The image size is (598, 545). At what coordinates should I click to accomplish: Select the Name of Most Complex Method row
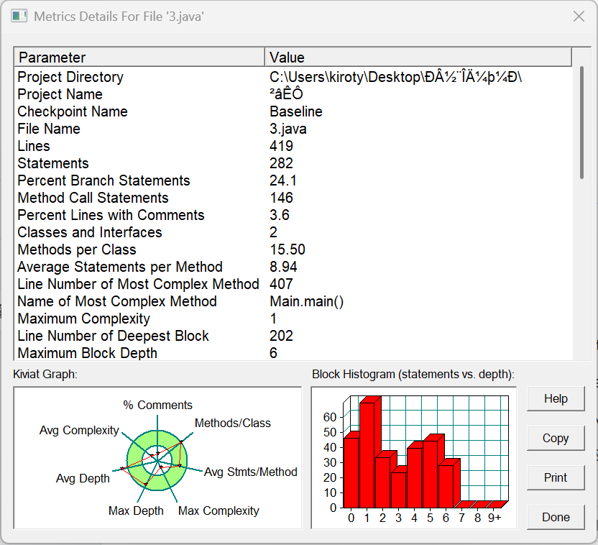tap(293, 301)
